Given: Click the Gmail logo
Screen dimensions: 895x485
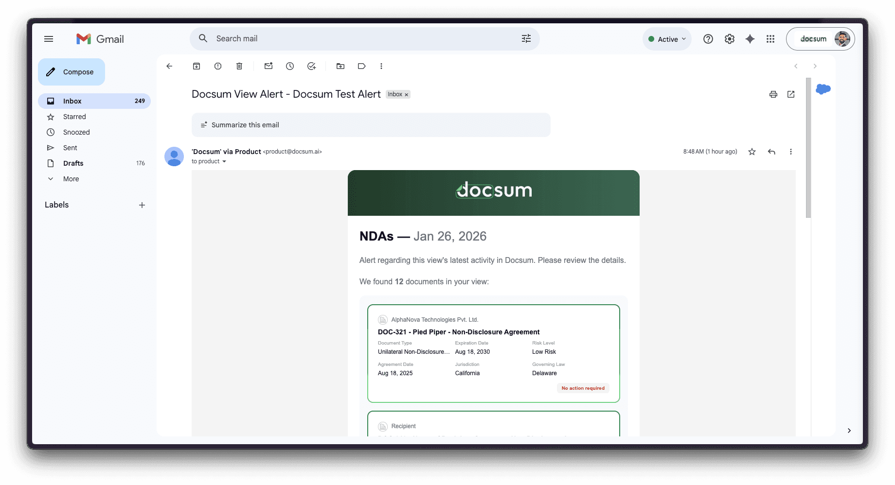Looking at the screenshot, I should tap(100, 39).
